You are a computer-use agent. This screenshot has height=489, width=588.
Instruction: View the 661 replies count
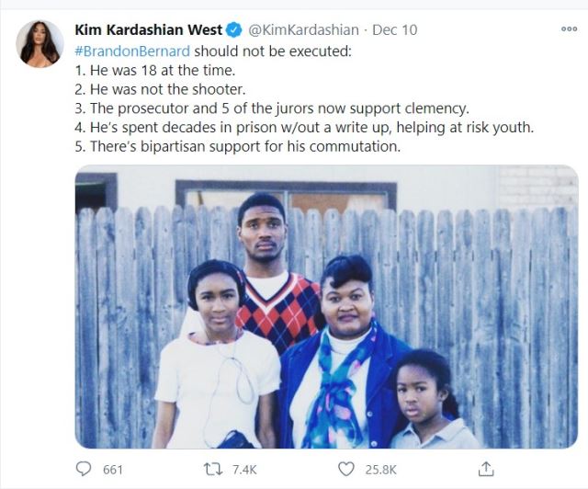[113, 470]
